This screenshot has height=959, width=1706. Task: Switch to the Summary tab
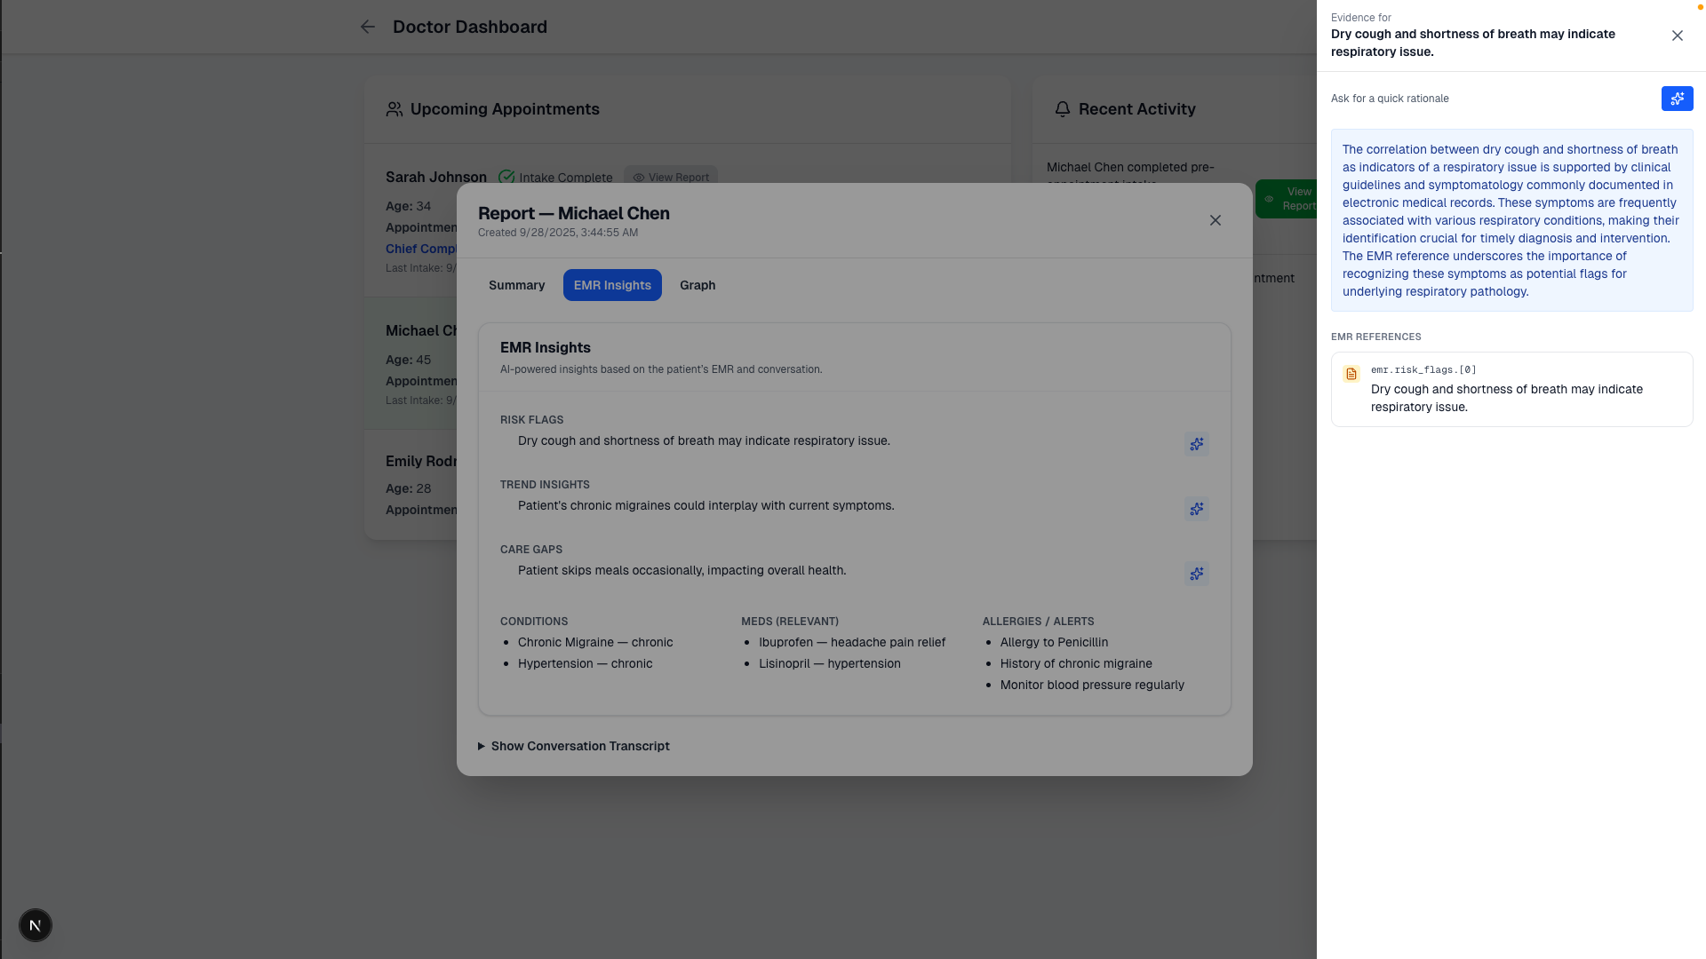pos(516,285)
